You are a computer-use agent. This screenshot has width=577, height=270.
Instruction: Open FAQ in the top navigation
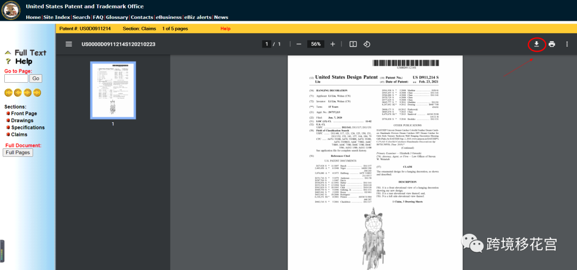pos(98,17)
